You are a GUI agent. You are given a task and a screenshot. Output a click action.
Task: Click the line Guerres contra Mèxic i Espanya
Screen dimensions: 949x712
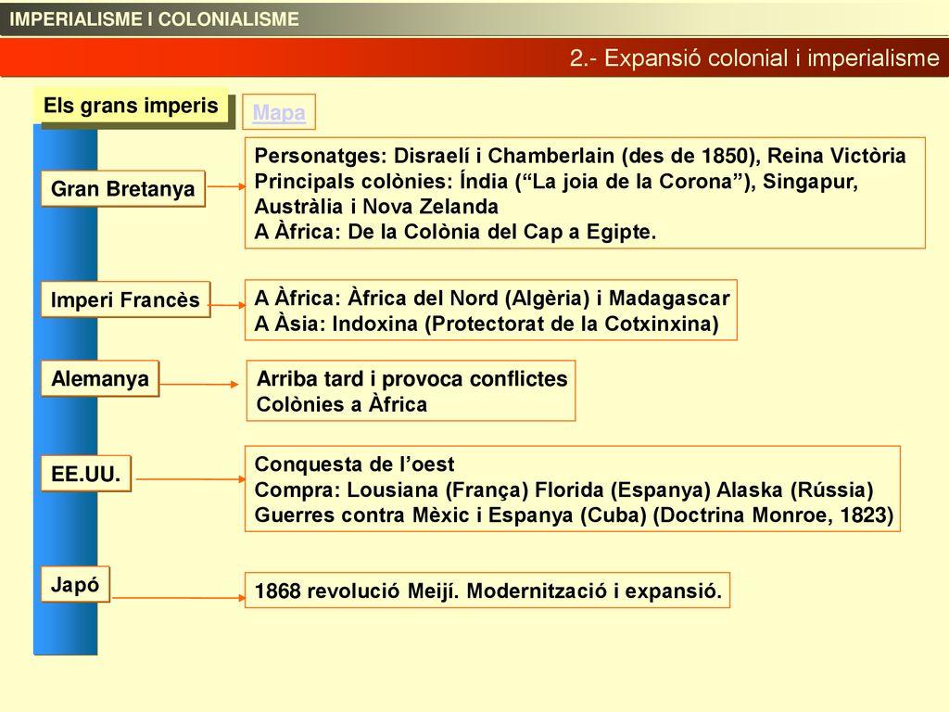(x=574, y=515)
